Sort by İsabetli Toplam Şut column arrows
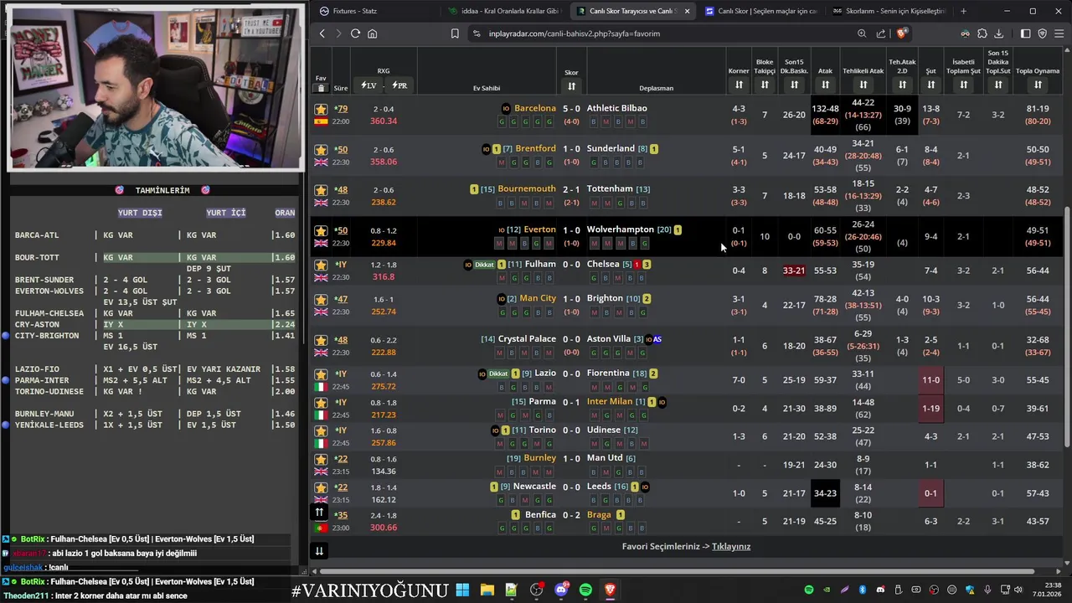This screenshot has width=1072, height=603. click(x=963, y=85)
